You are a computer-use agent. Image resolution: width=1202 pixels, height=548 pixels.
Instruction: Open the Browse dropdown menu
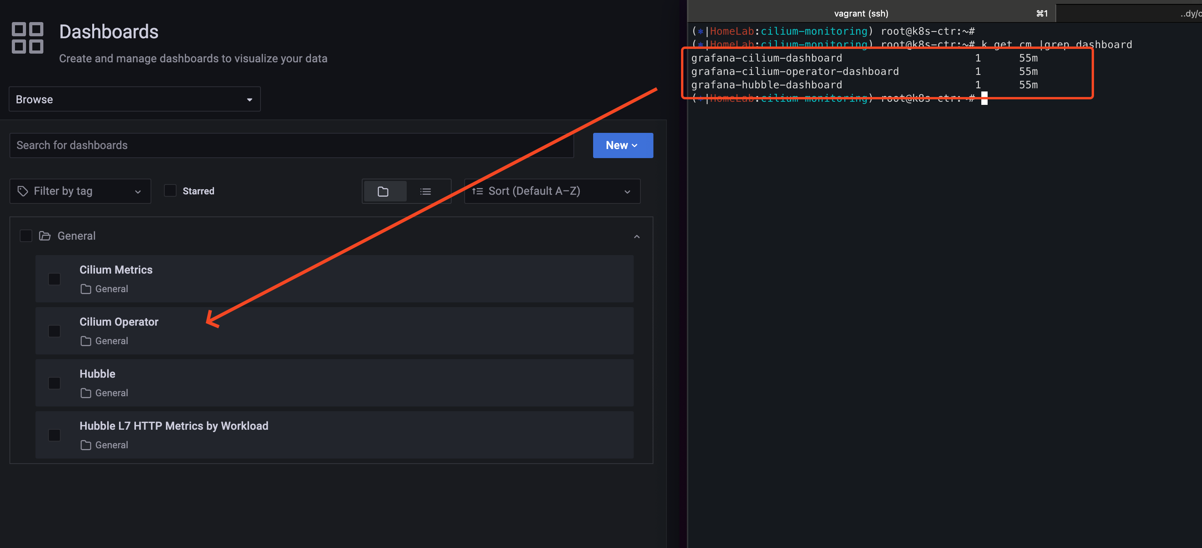pyautogui.click(x=134, y=99)
